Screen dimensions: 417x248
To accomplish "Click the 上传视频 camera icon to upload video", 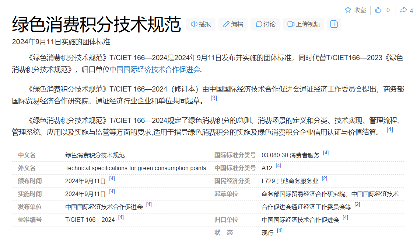I will point(291,24).
